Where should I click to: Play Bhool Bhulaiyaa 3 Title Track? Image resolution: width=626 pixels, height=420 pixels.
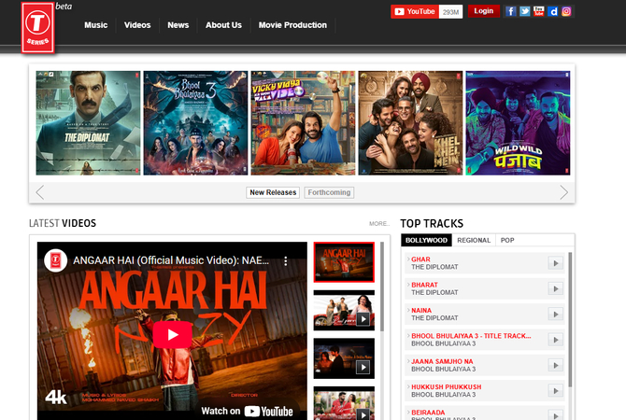point(555,340)
